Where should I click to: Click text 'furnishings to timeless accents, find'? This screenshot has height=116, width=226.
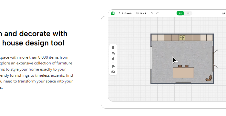click(41, 75)
